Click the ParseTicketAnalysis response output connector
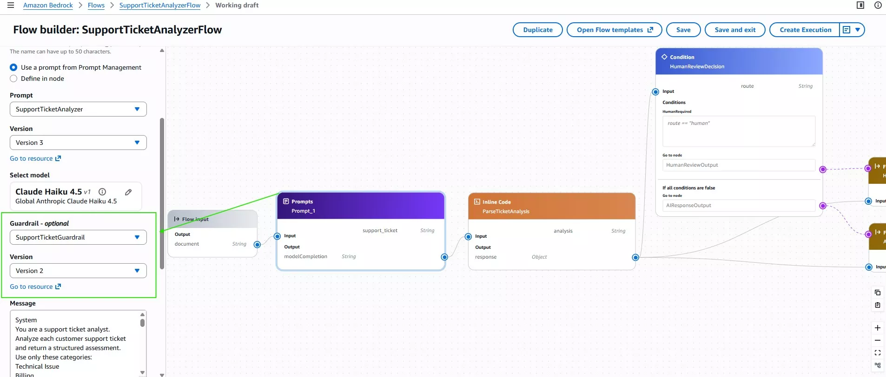The height and width of the screenshot is (377, 886). point(635,257)
